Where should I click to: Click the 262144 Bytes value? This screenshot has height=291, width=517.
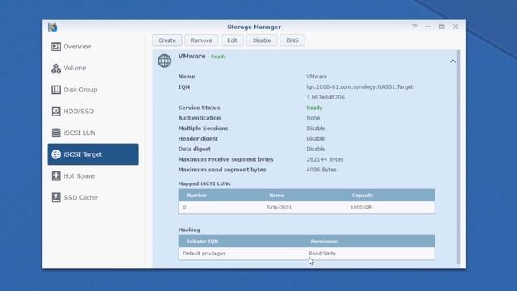click(325, 159)
